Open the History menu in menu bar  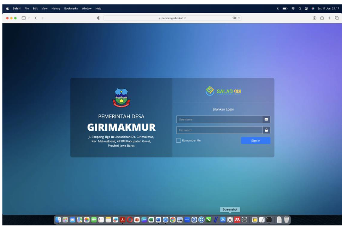(x=56, y=8)
